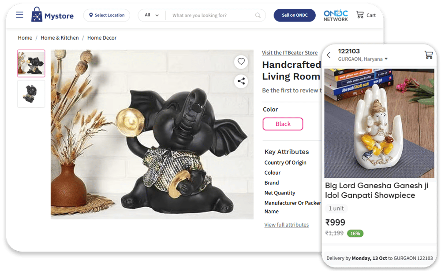Open the mobile view cart icon
This screenshot has height=271, width=441.
pos(428,55)
